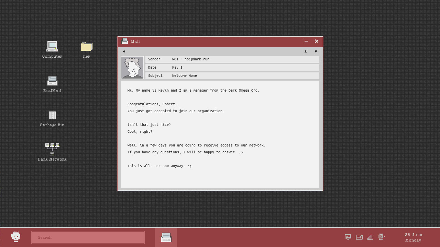The width and height of the screenshot is (440, 247).
Task: Launch RealMail from the desktop
Action: pyautogui.click(x=52, y=81)
